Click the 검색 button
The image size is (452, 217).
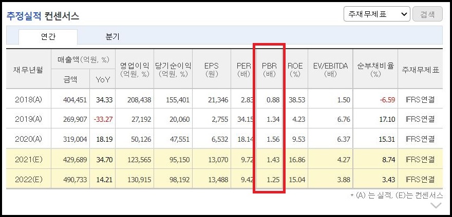click(427, 14)
